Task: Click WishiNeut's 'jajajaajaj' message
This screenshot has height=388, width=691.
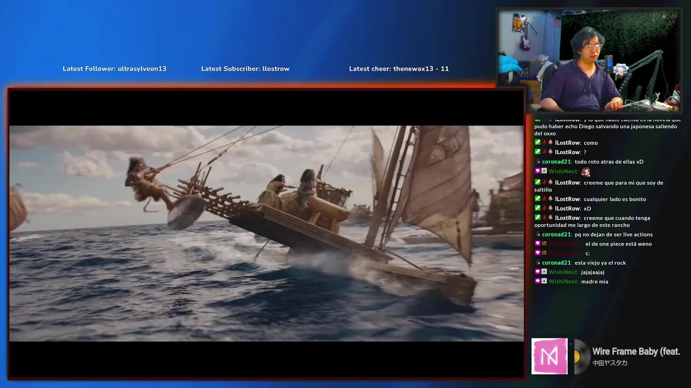Action: [x=570, y=272]
